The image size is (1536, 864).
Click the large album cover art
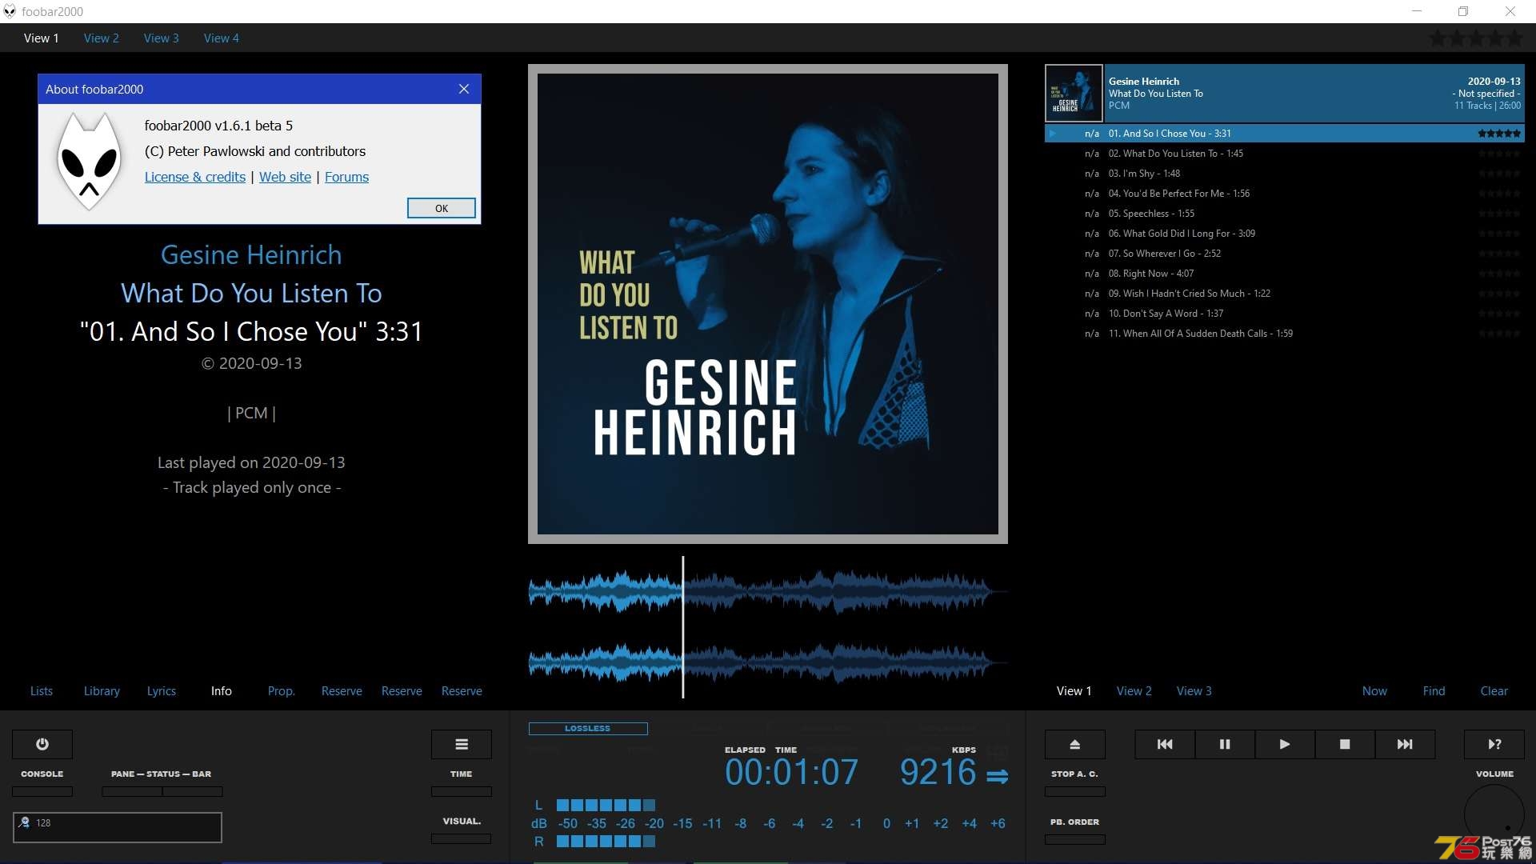[768, 304]
